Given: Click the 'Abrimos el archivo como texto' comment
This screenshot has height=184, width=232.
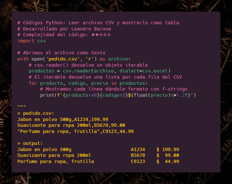Looking at the screenshot, I should [x=61, y=53].
